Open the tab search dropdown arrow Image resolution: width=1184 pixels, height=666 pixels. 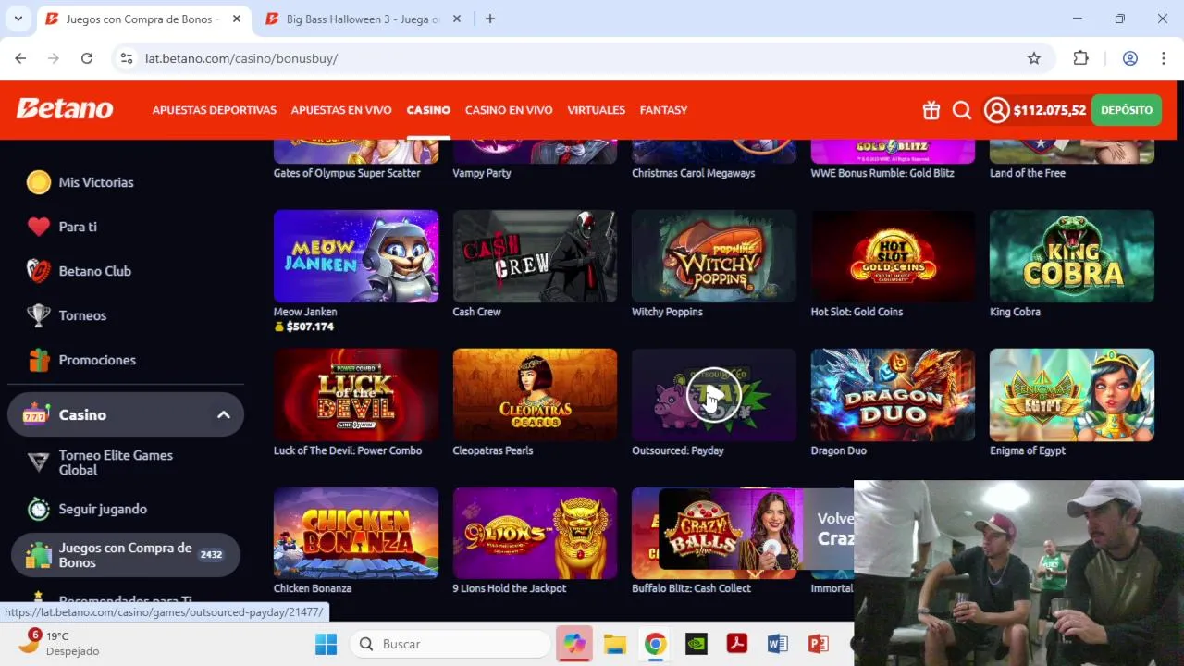tap(18, 18)
